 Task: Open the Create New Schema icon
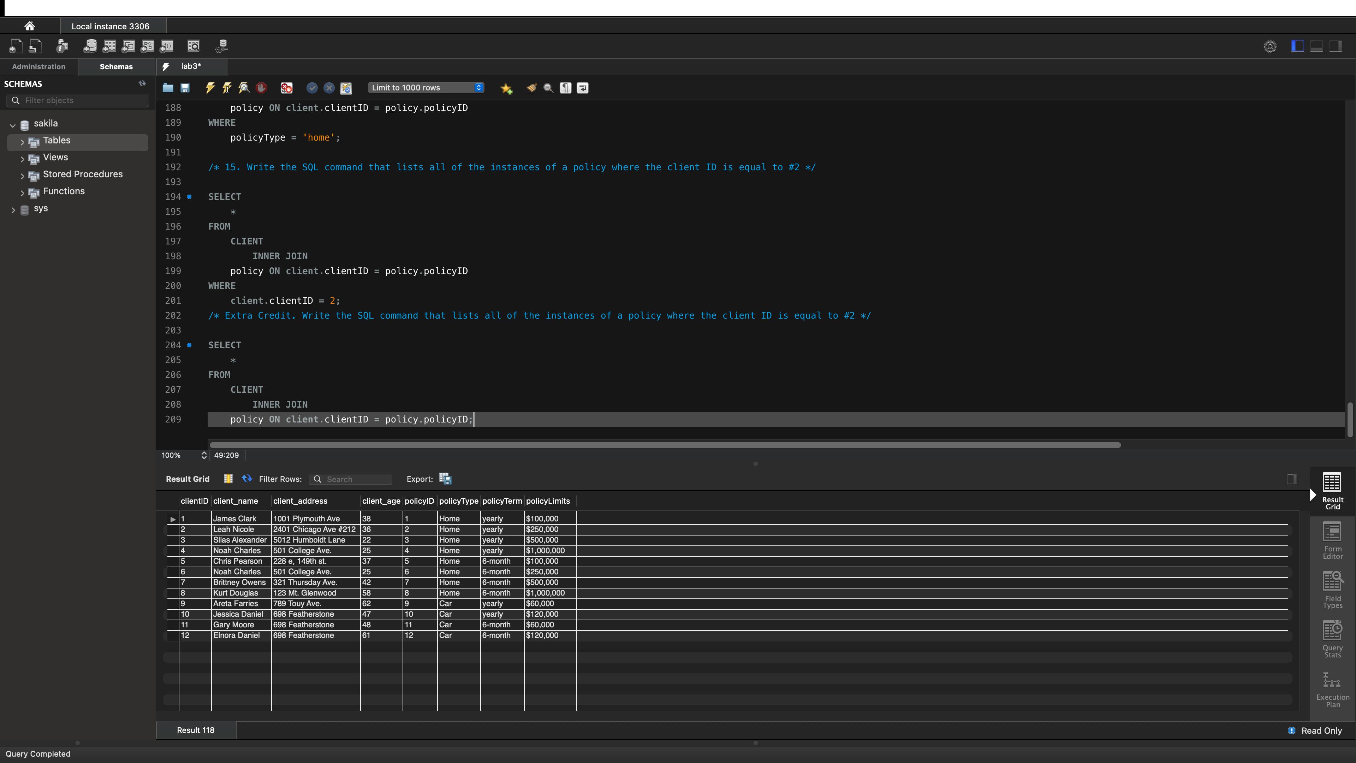click(x=90, y=46)
